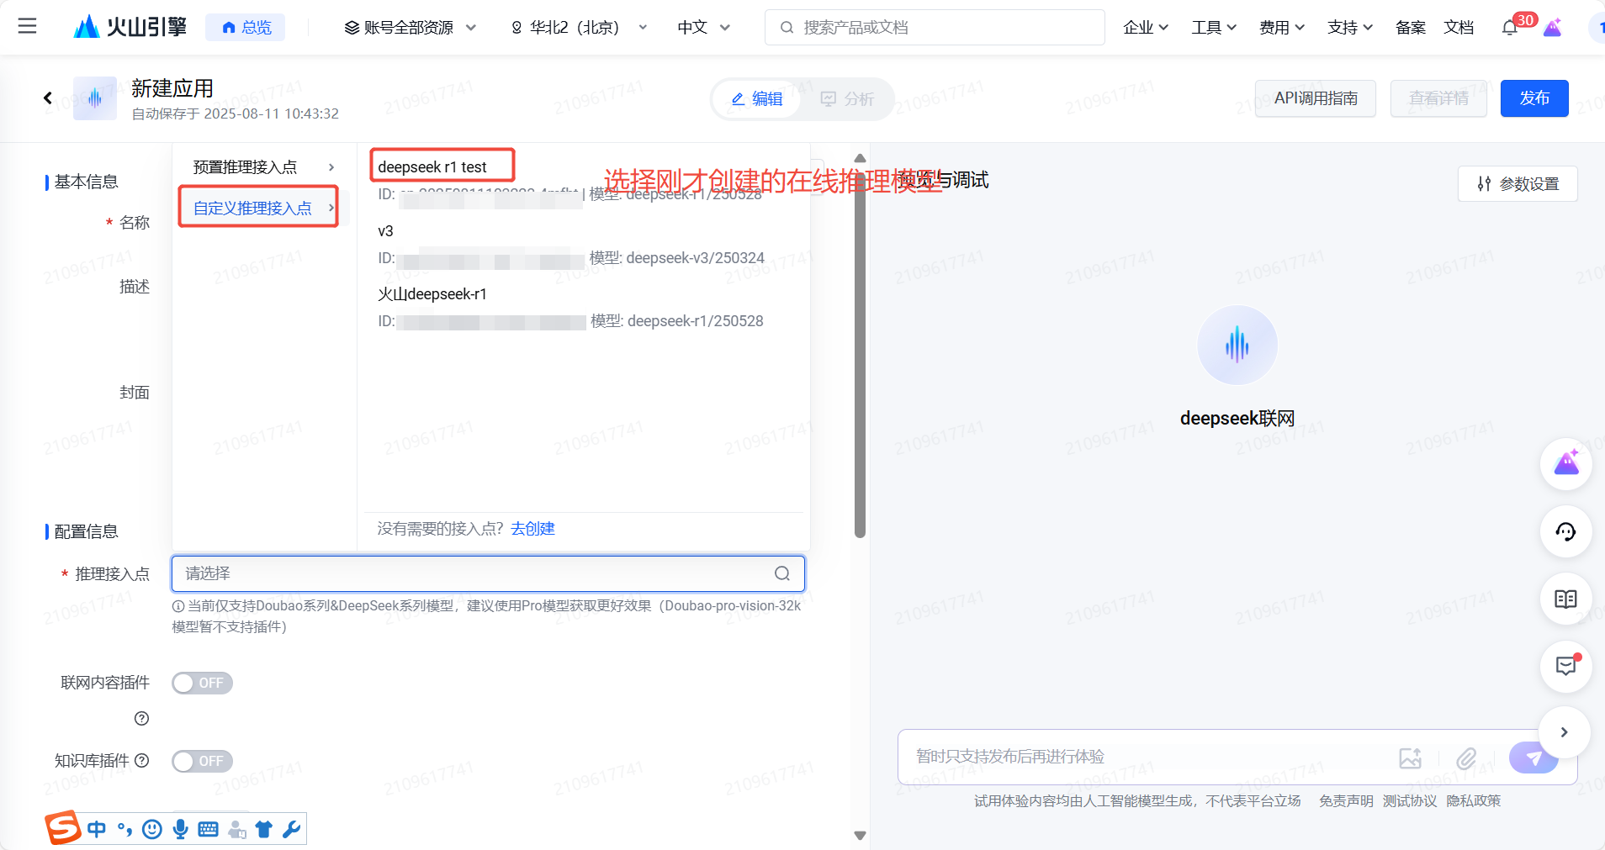Open the 文档 page
The height and width of the screenshot is (850, 1605).
(x=1459, y=28)
